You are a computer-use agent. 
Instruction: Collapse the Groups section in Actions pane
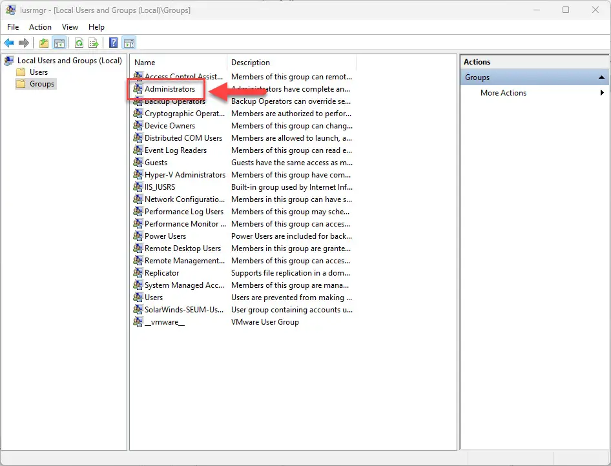click(x=601, y=77)
